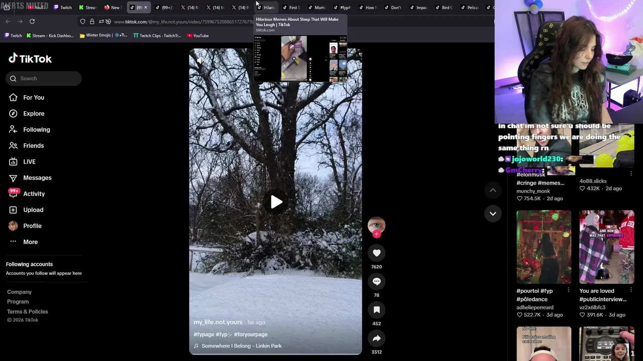Open the Twitch Clips bookmark
Image resolution: width=643 pixels, height=361 pixels.
157,36
